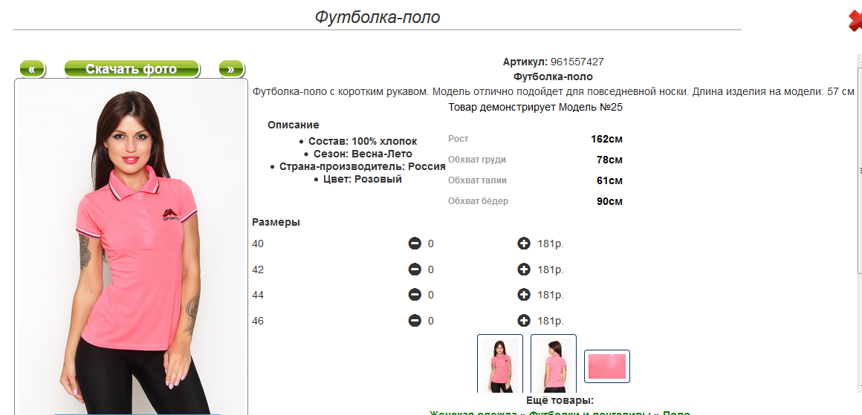
Task: Decrease size 46 quantity
Action: [x=415, y=321]
